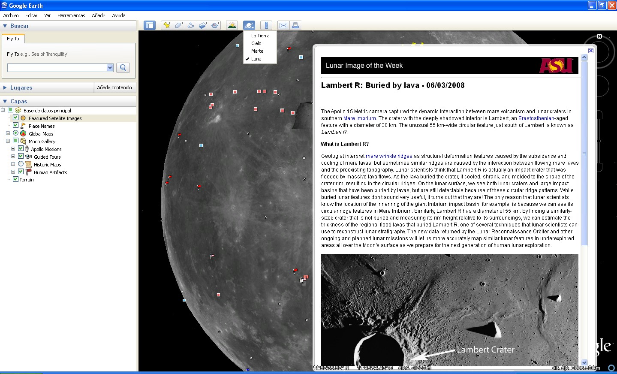
Task: Record a tour with the camera icon
Action: pyautogui.click(x=215, y=25)
